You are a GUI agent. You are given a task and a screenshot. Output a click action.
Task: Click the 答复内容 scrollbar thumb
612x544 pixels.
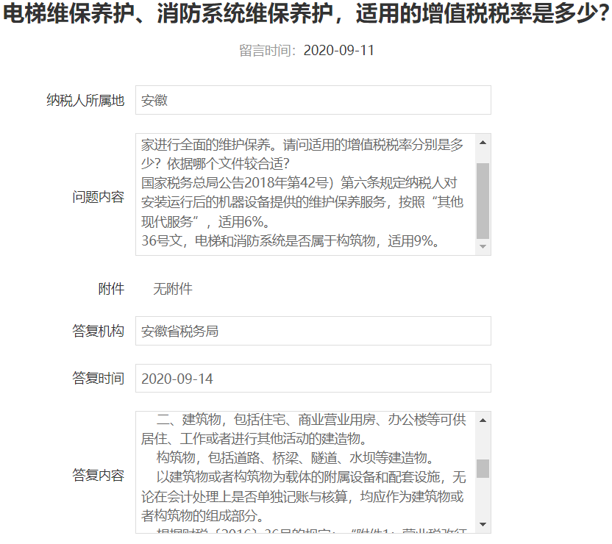click(x=483, y=468)
